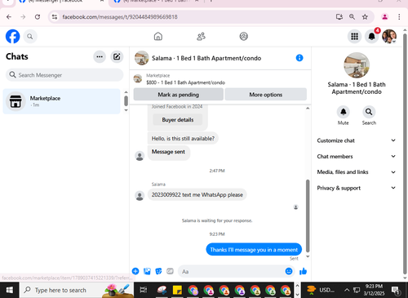408x298 pixels.
Task: Open Buyer details button
Action: coord(178,120)
